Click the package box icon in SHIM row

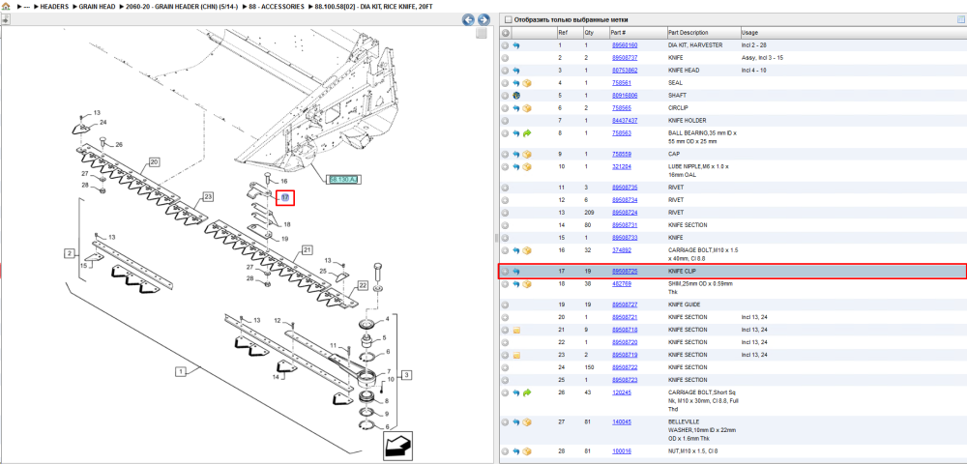[527, 284]
